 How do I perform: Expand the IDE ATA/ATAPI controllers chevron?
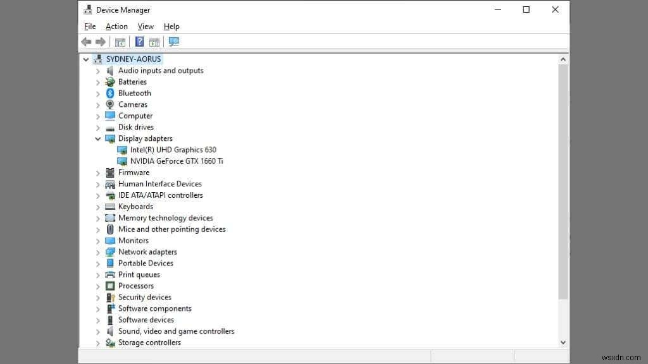pyautogui.click(x=98, y=196)
